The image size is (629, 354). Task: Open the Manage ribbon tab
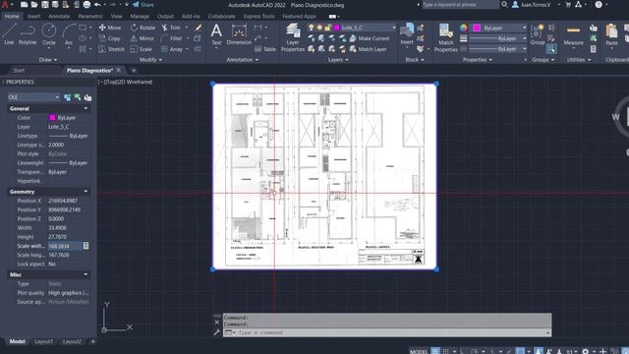pos(140,16)
